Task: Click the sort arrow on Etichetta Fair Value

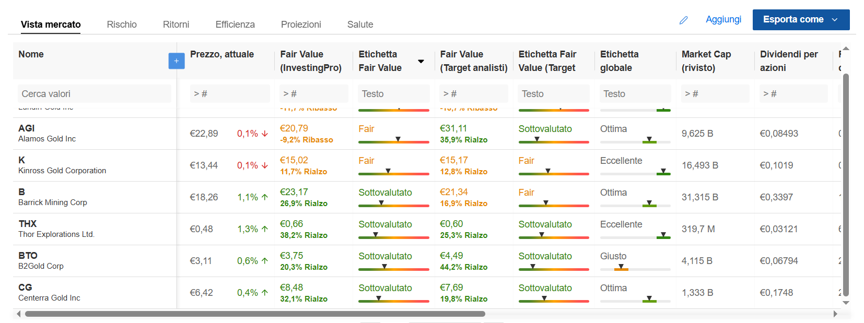Action: point(421,62)
